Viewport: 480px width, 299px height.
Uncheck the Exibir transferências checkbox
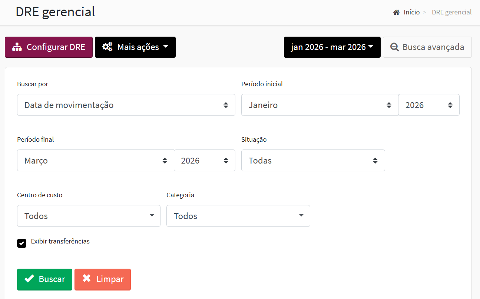[22, 243]
